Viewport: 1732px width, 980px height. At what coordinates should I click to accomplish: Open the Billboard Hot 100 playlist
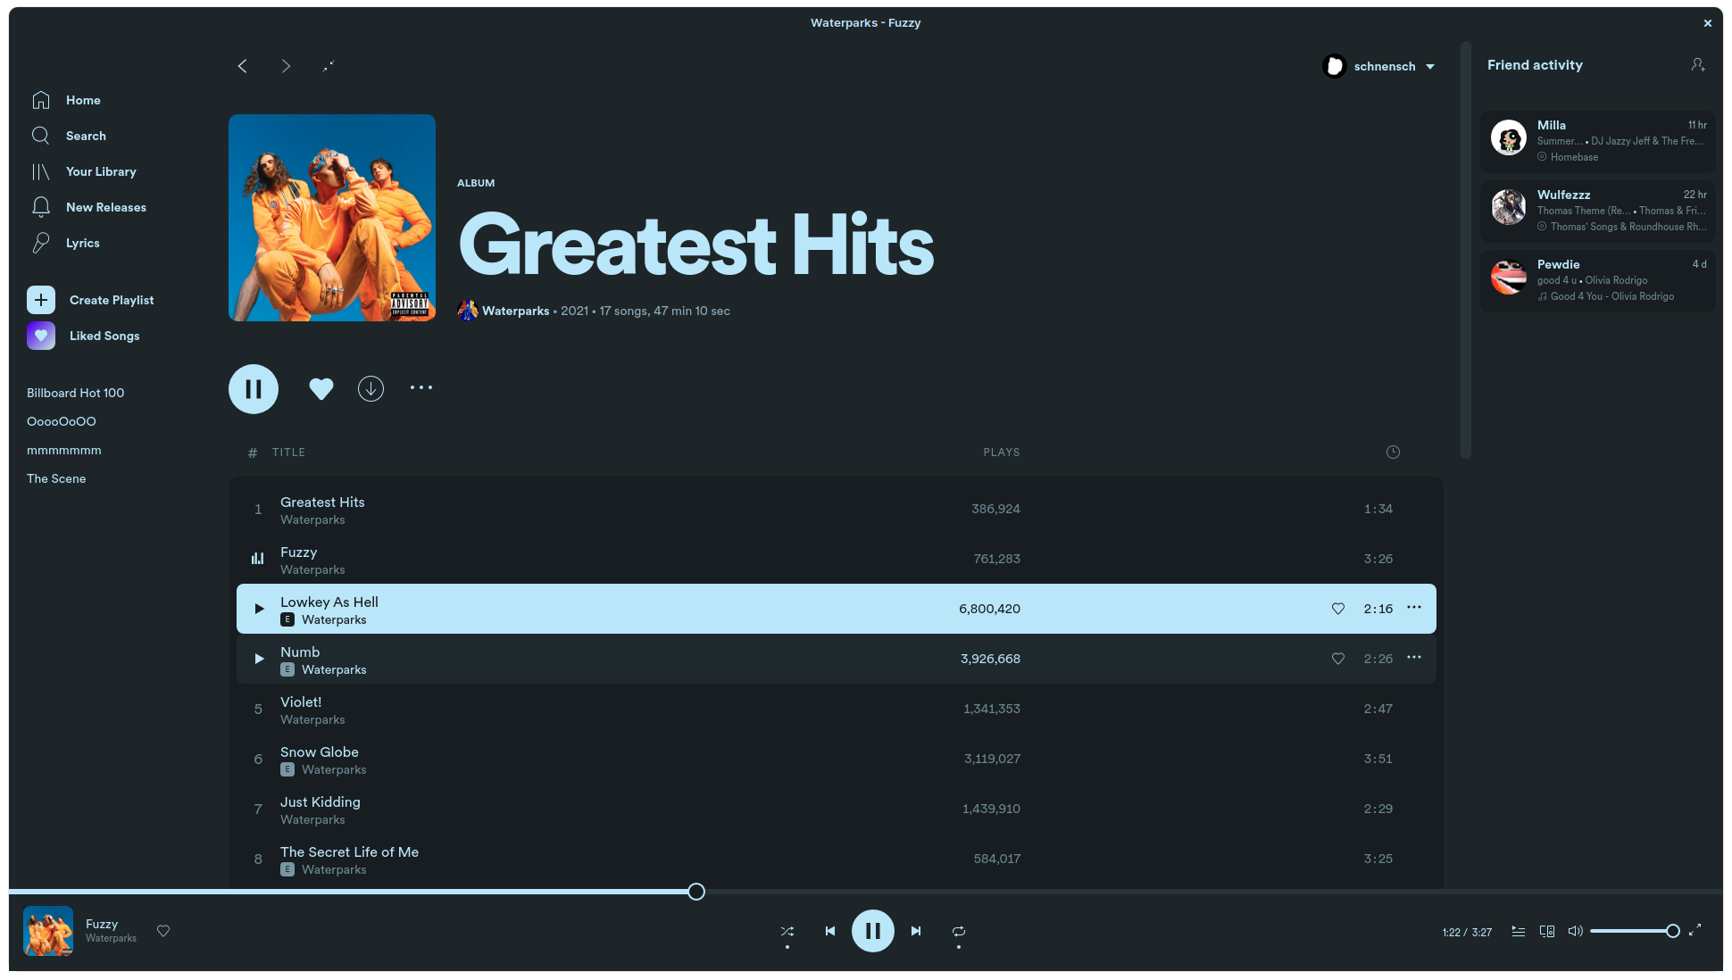[76, 393]
